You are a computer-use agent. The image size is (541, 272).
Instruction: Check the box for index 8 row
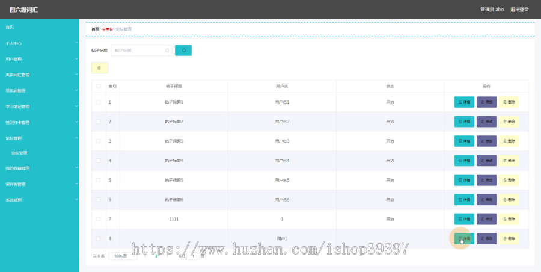point(99,239)
